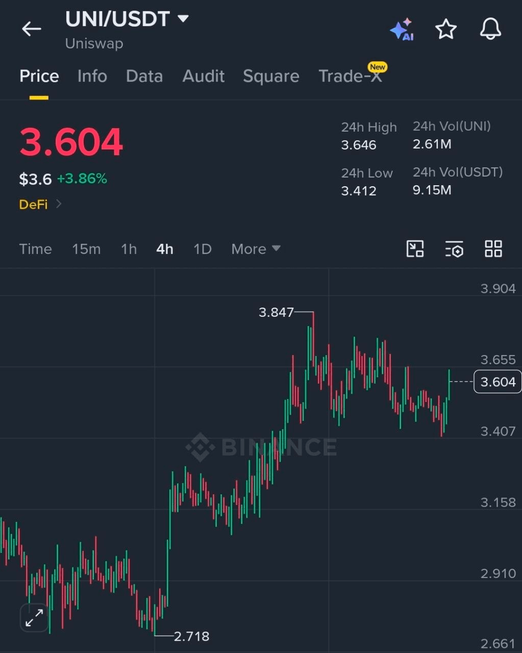Expand chart to fullscreen with arrows icon
This screenshot has height=653, width=522.
34,618
